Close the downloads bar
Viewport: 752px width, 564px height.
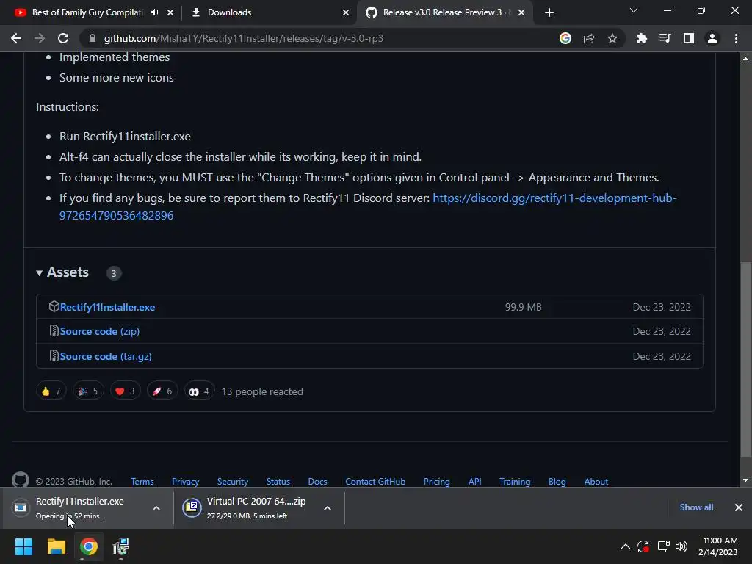point(739,507)
